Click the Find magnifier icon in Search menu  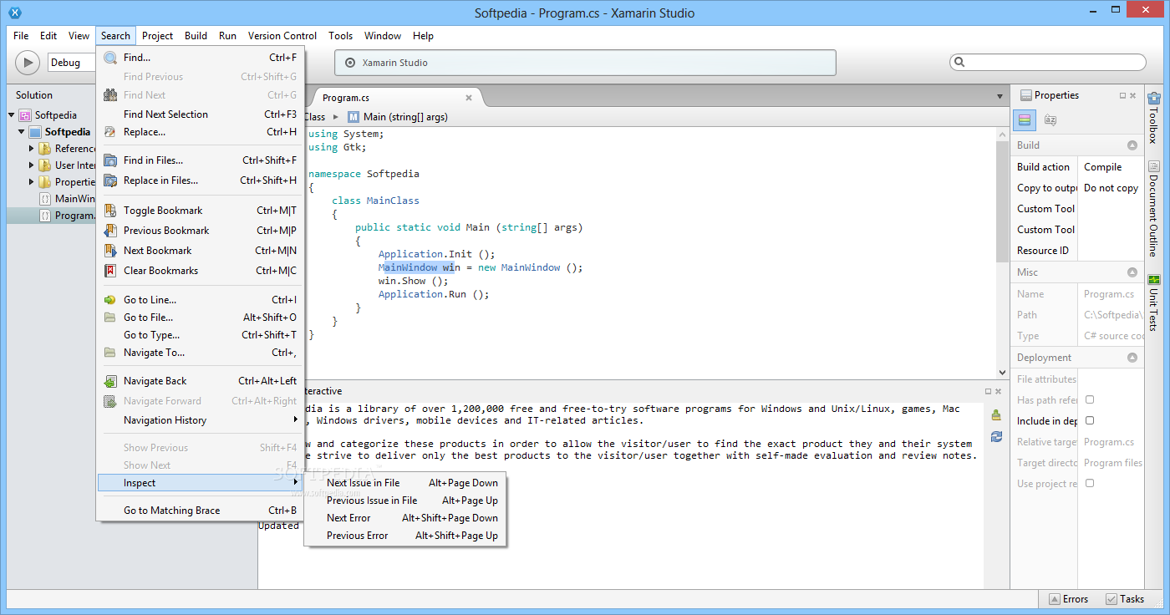point(109,58)
